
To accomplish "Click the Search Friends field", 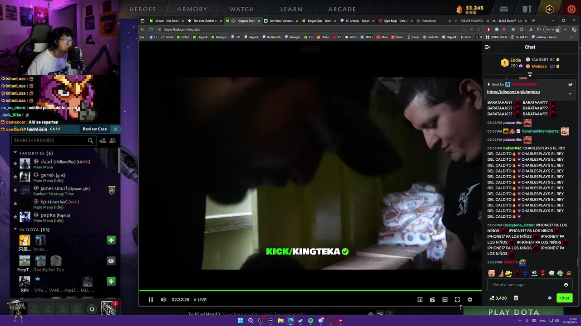I will (x=53, y=140).
